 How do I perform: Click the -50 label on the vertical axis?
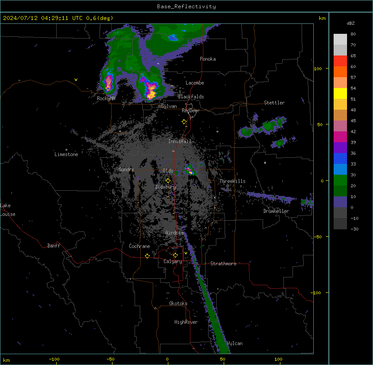point(318,237)
